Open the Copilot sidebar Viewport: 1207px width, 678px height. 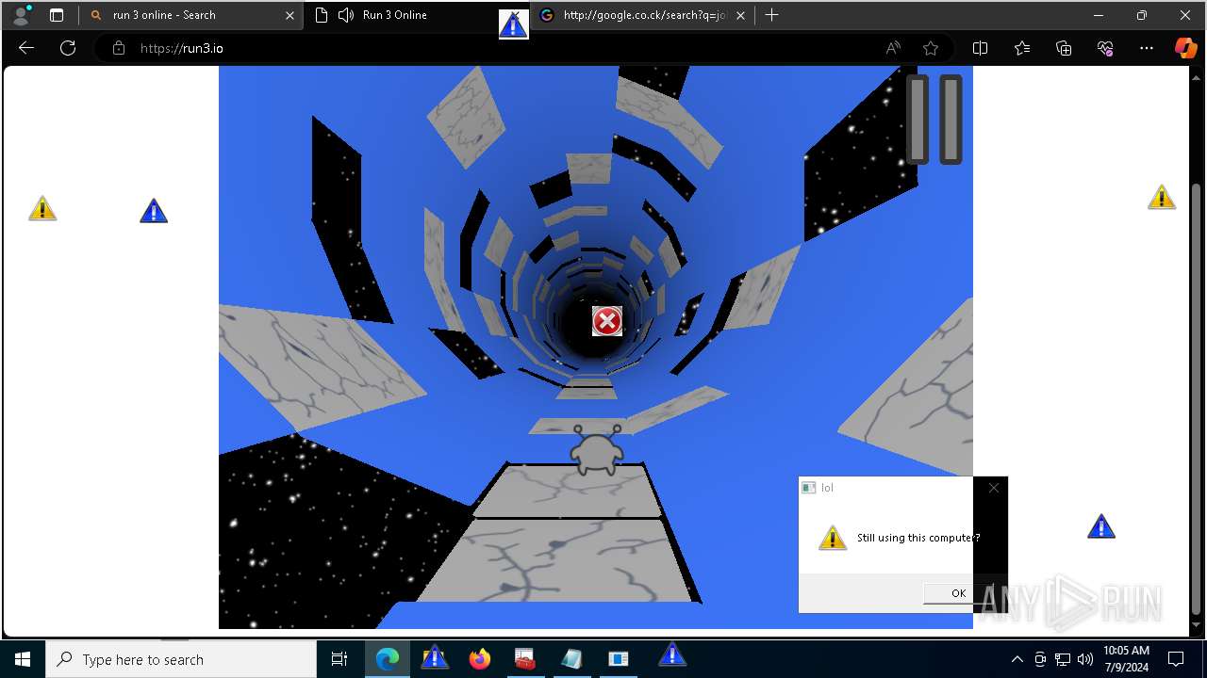[1185, 48]
